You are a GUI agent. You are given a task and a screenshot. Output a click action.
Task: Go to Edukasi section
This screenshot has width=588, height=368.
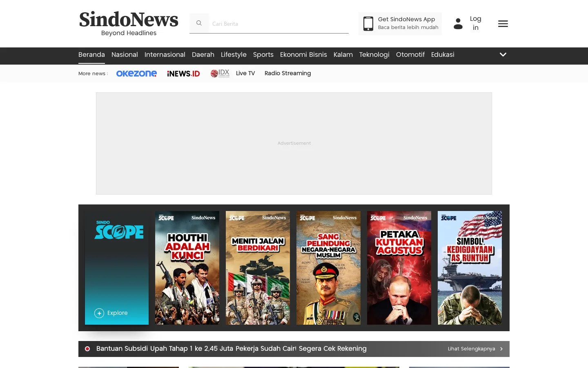tap(443, 55)
